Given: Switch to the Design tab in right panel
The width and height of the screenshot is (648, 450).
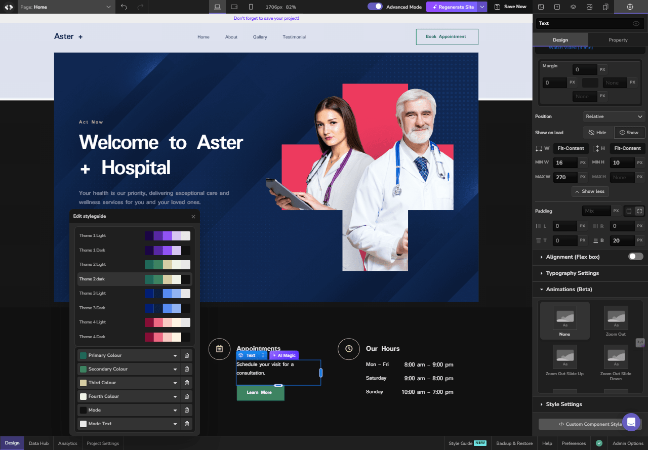Looking at the screenshot, I should (x=560, y=39).
